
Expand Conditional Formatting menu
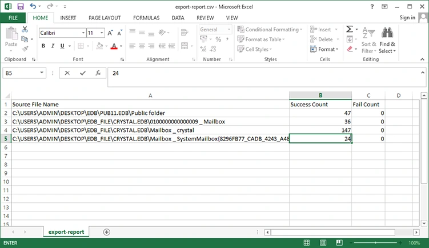(270, 29)
